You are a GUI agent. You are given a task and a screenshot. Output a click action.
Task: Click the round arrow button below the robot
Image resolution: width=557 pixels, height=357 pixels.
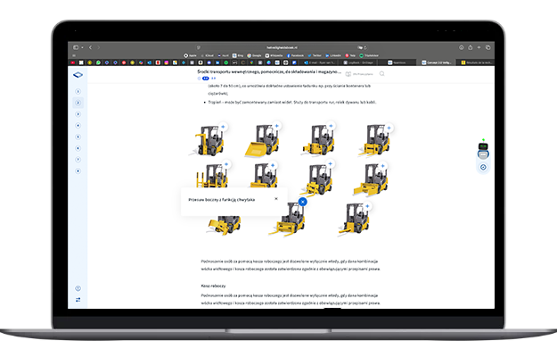tap(483, 167)
